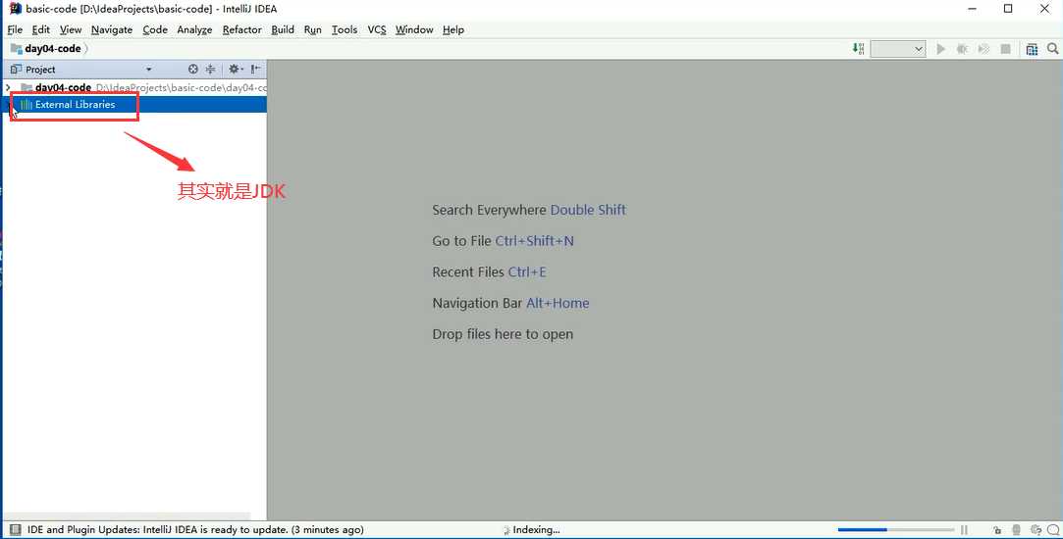The height and width of the screenshot is (539, 1063).
Task: Pause the indexing background task
Action: tap(963, 529)
